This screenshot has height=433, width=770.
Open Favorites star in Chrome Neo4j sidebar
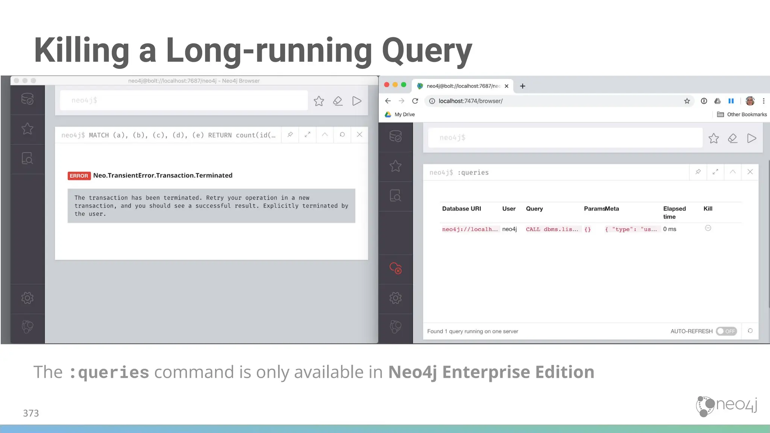(x=396, y=166)
